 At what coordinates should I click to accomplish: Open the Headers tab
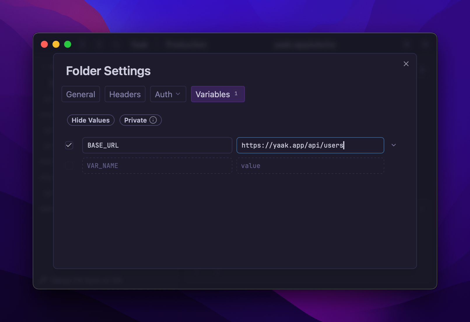point(125,94)
